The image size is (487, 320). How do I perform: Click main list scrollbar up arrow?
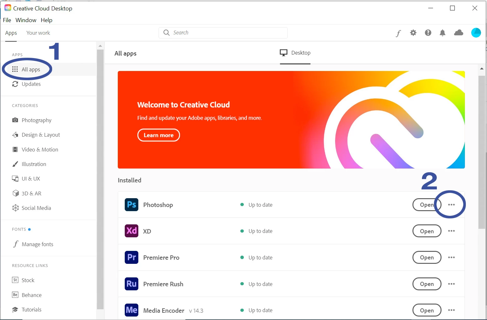pyautogui.click(x=482, y=68)
